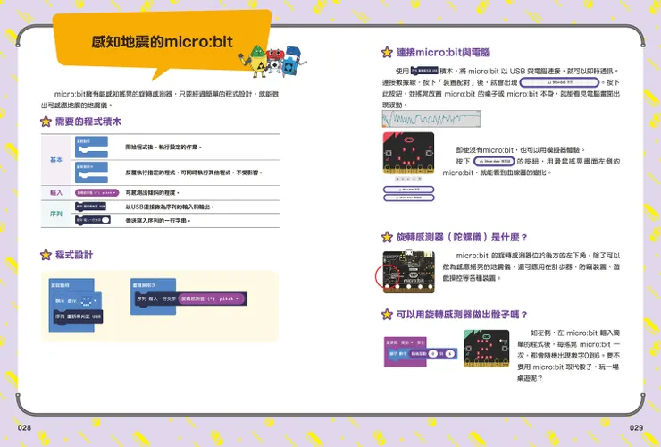Click the micro:bit simulator showing a red smiley
This screenshot has height=447, width=661.
pos(408,153)
